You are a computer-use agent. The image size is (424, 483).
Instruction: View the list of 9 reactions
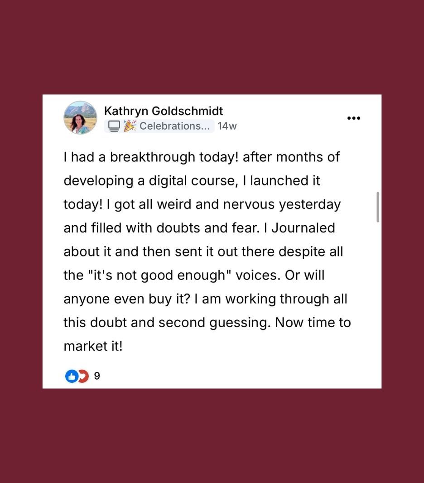pyautogui.click(x=97, y=376)
